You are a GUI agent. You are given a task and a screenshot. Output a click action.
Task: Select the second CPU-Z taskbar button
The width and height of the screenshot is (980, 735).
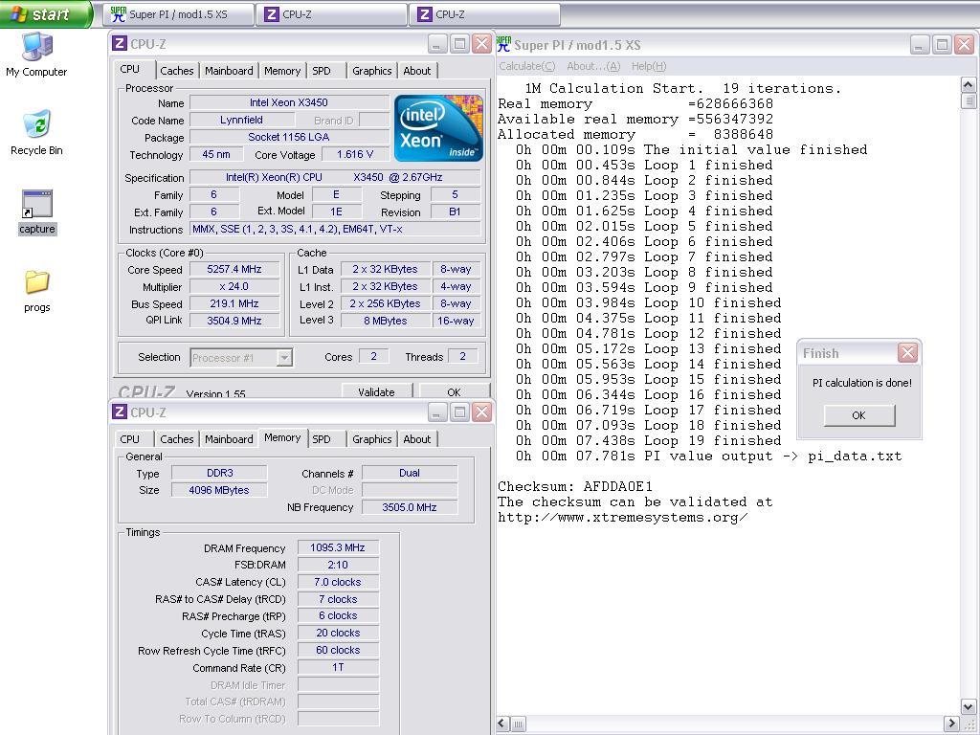484,14
